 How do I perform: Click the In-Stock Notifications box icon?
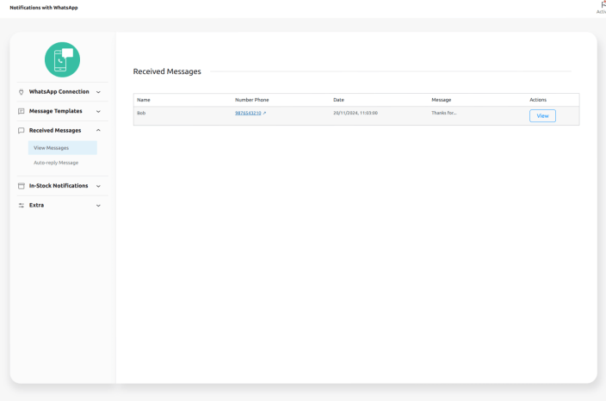pos(22,186)
